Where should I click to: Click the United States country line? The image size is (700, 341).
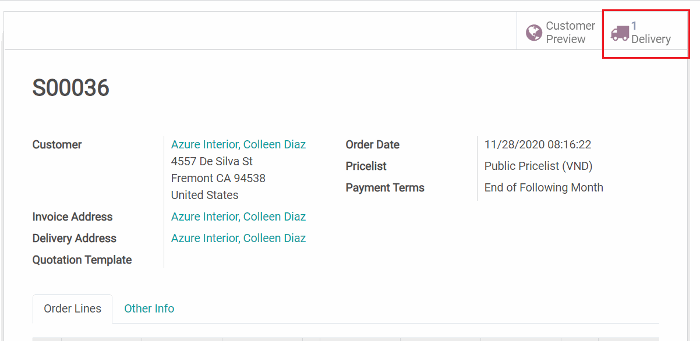tap(205, 195)
